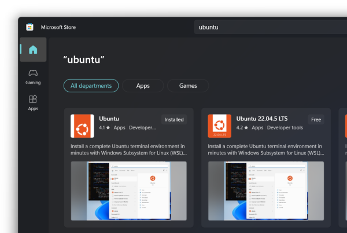Open the Ubuntu 22.04.5 LTS title link
347x233 pixels.
click(263, 118)
